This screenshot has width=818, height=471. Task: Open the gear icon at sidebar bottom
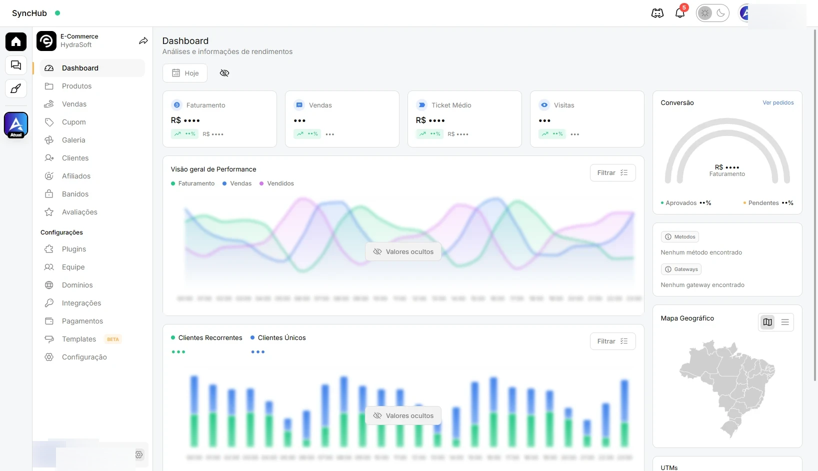click(139, 454)
